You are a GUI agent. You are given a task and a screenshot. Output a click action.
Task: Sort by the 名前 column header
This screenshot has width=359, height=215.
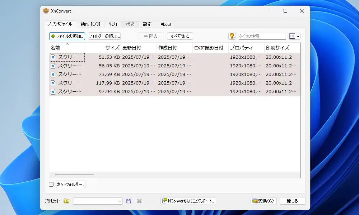[67, 48]
